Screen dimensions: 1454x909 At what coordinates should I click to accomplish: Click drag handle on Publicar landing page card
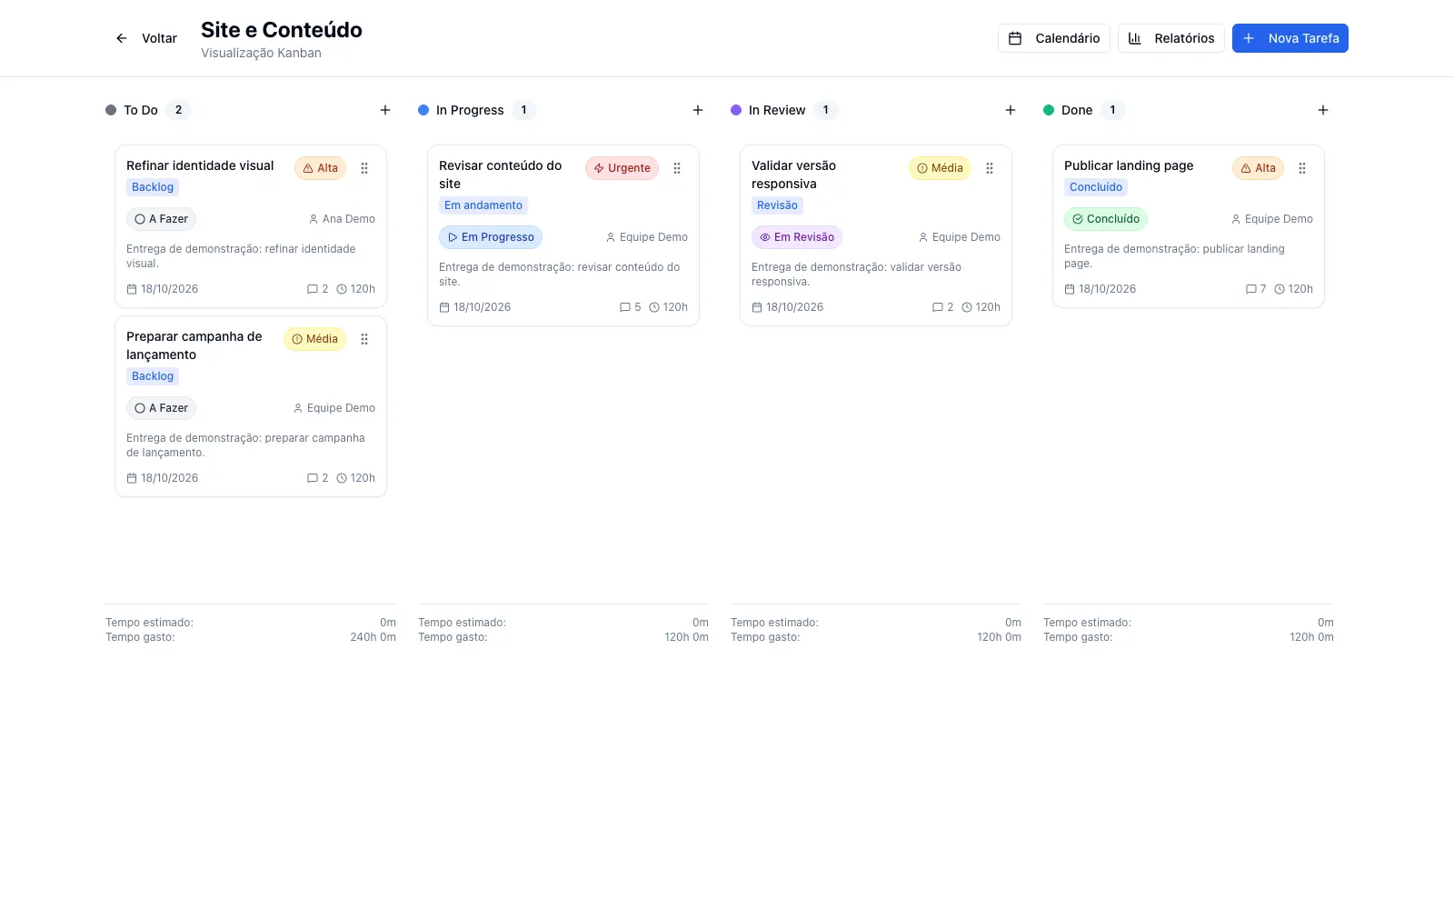click(1302, 168)
